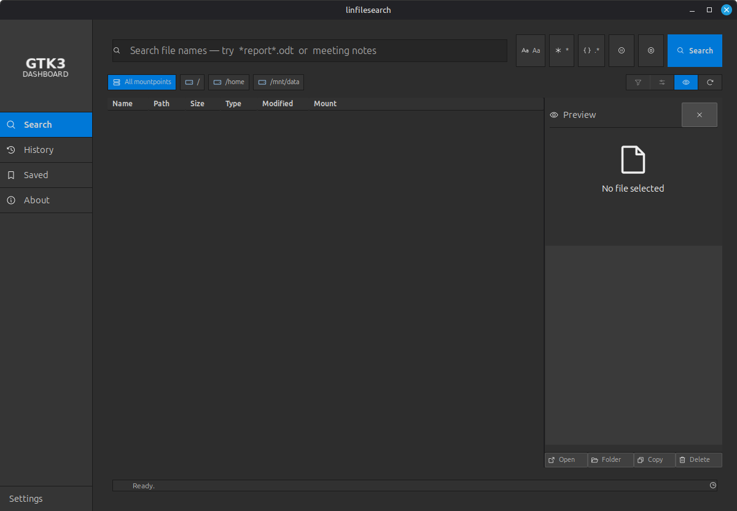
Task: Click the 'No file selected' text
Action: (x=633, y=189)
